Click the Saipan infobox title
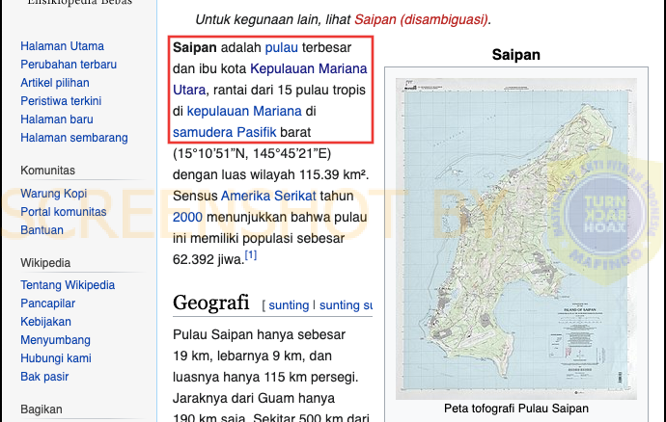Viewport: 666px width, 422px height. click(x=516, y=54)
